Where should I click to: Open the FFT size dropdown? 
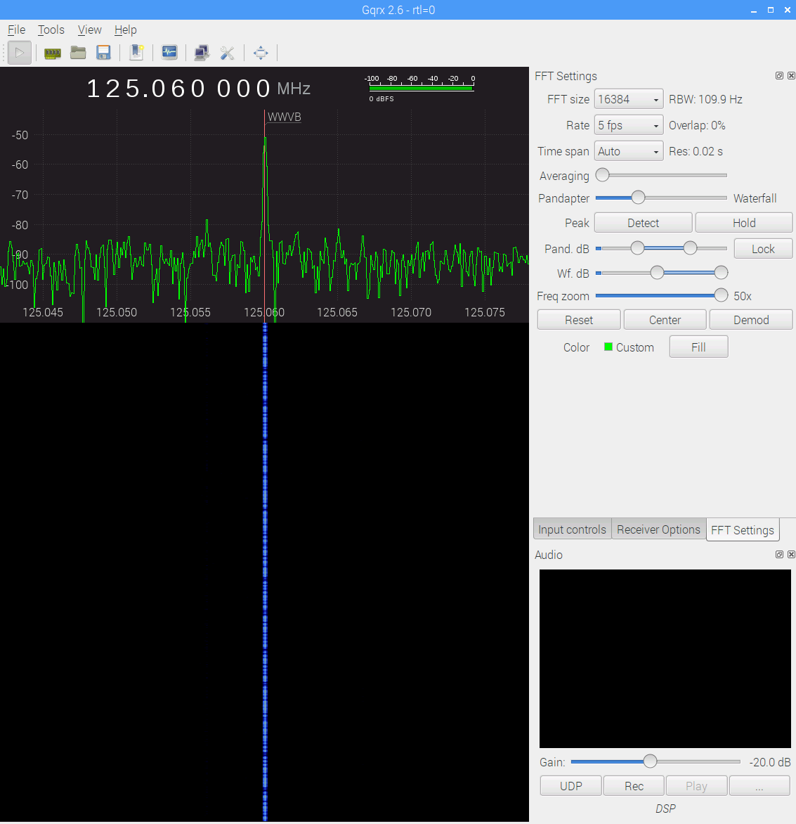point(628,100)
